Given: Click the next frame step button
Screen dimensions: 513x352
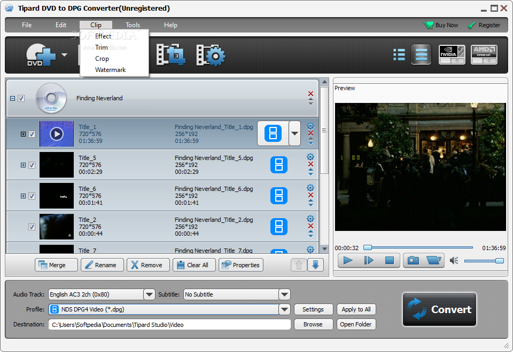Looking at the screenshot, I should click(x=369, y=260).
